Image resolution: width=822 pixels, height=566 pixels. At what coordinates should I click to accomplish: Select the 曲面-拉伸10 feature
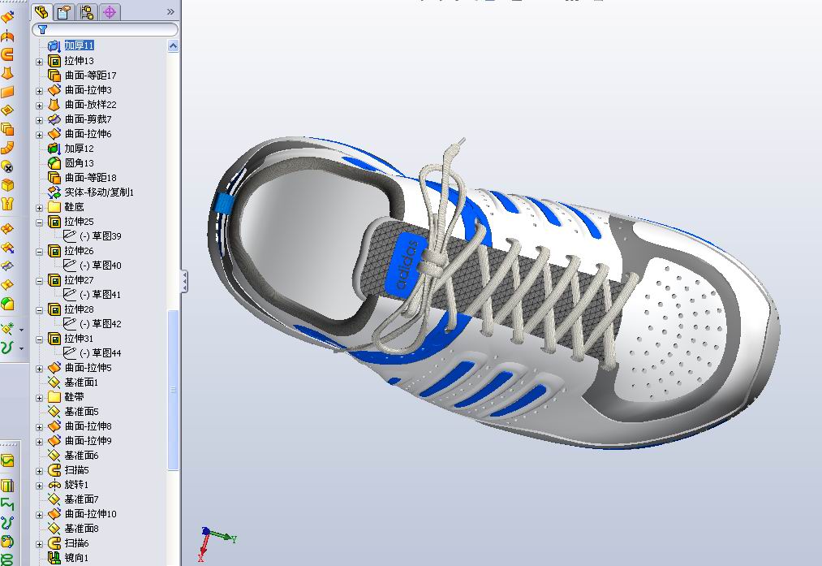(x=90, y=514)
